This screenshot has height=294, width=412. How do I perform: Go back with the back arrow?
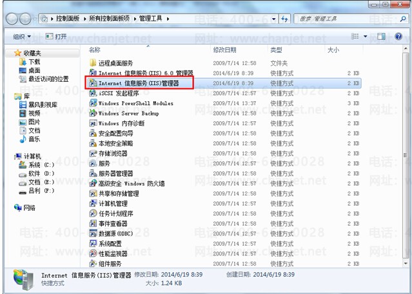(x=12, y=19)
